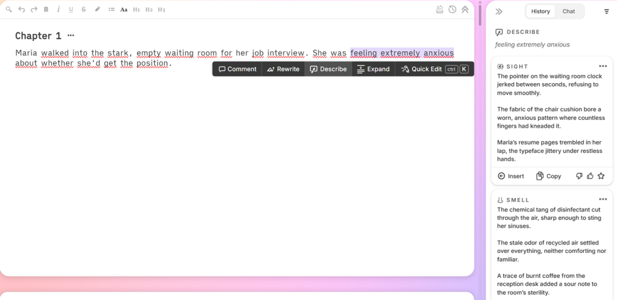
Task: Toggle bullet list formatting
Action: click(x=111, y=10)
